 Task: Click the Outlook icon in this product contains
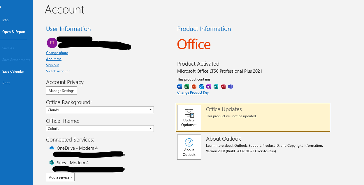pos(201,87)
